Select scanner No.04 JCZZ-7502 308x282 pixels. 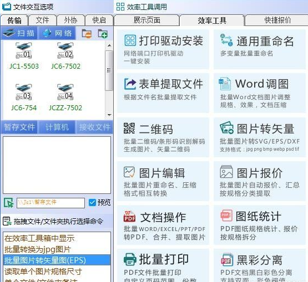click(x=65, y=98)
